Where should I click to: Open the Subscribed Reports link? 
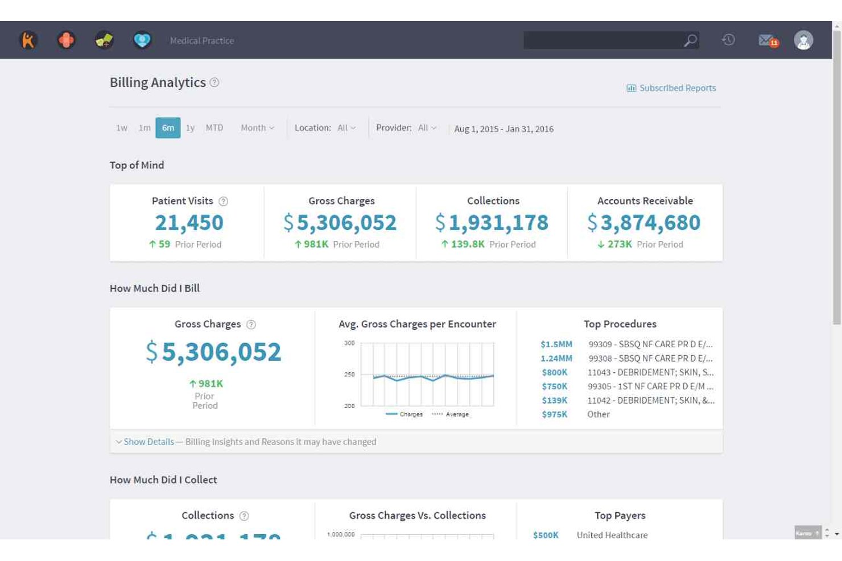pos(678,88)
